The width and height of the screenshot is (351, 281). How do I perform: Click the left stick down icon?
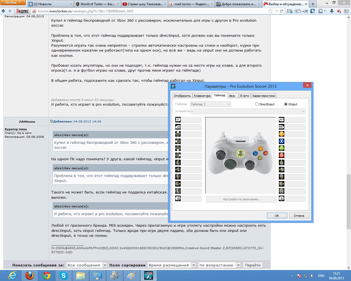178,177
